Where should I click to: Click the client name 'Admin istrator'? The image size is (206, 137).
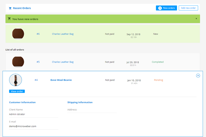[17, 114]
